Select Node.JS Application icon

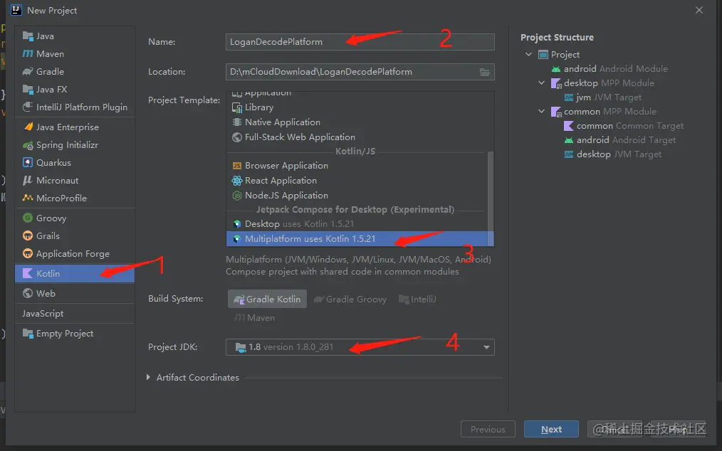[x=237, y=196]
